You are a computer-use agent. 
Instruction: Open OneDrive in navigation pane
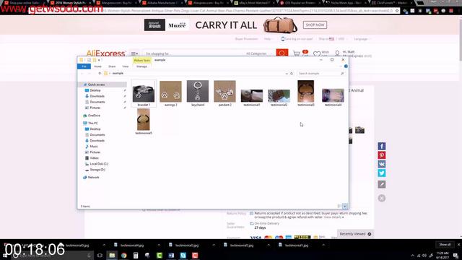[x=94, y=116]
